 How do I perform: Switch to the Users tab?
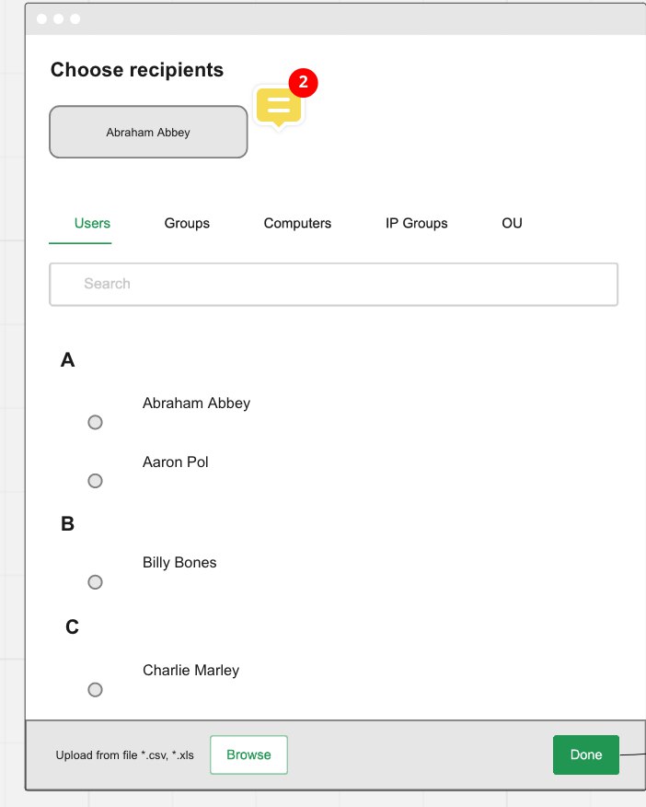pos(92,223)
